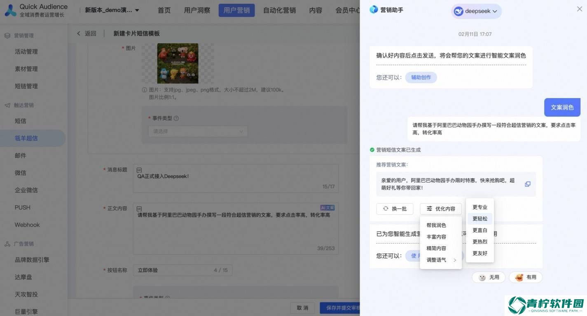Image resolution: width=587 pixels, height=316 pixels.
Task: Open 达摩盘 in the sidebar
Action: (x=23, y=277)
